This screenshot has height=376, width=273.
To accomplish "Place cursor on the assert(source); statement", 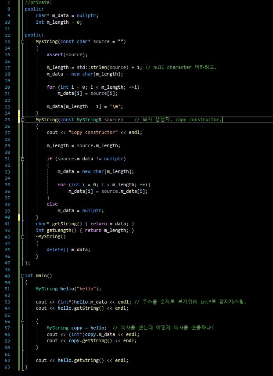I will coord(67,54).
